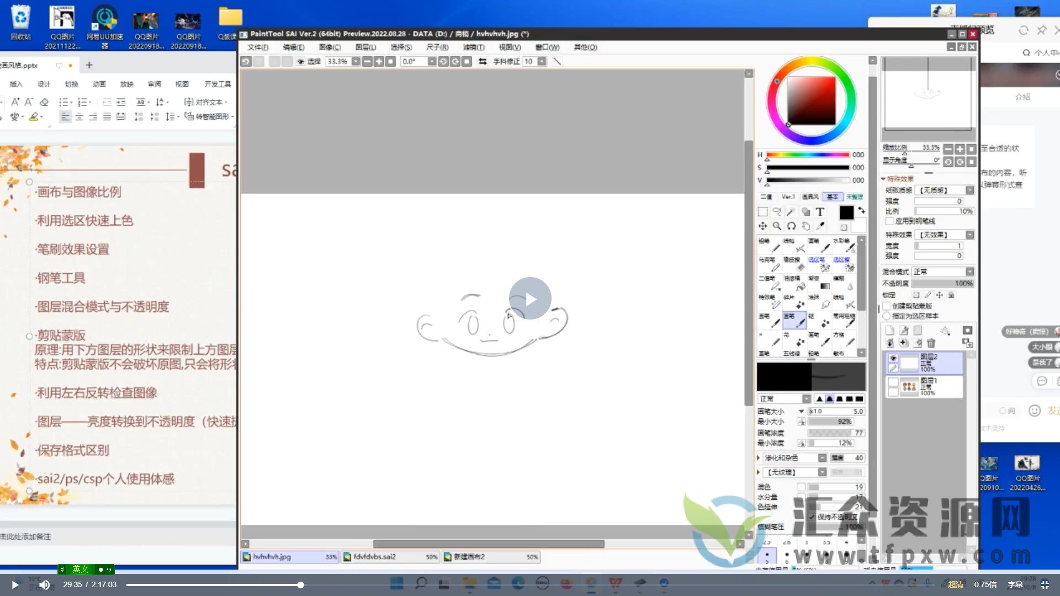Click the straight line drawing mode icon
The height and width of the screenshot is (596, 1060).
[557, 61]
